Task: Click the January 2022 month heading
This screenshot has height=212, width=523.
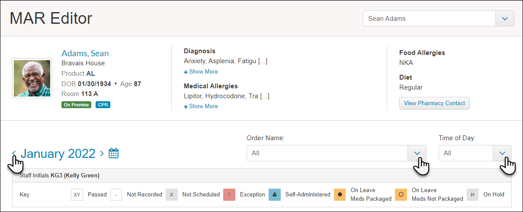Action: tap(58, 154)
